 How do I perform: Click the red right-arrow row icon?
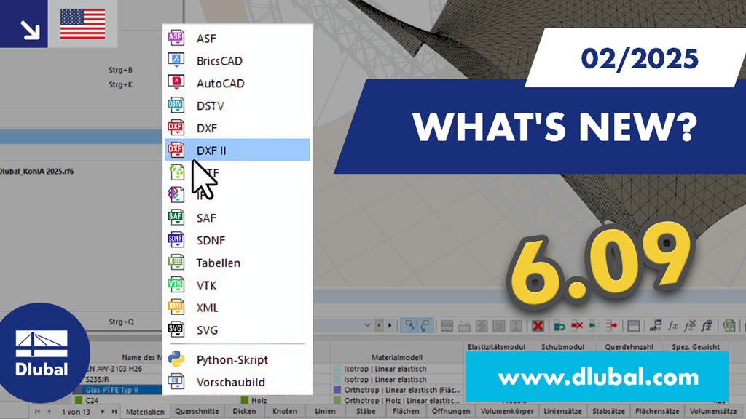click(x=611, y=325)
